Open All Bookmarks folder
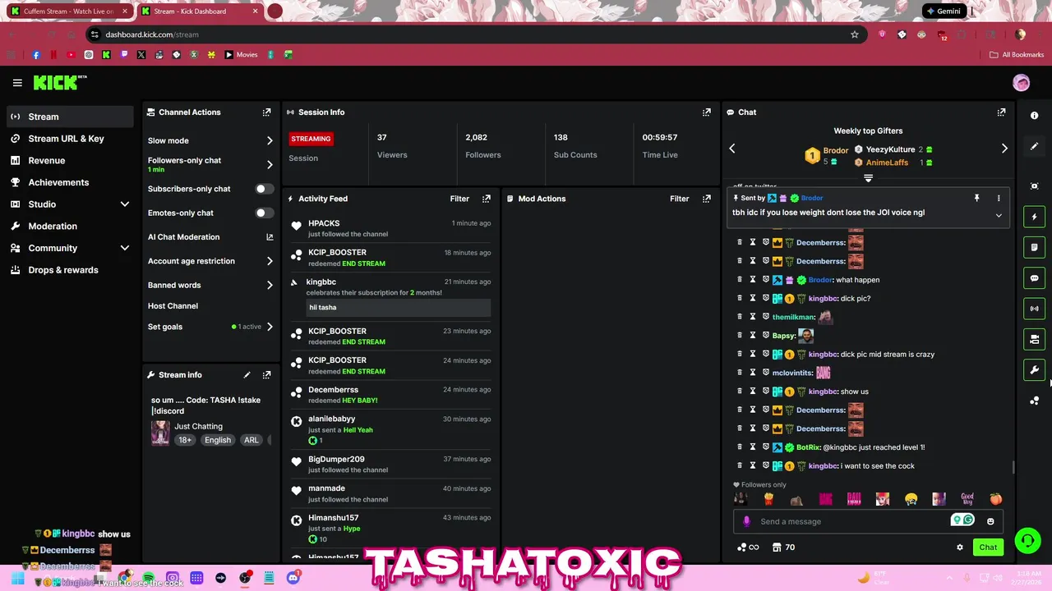The image size is (1052, 591). click(1017, 55)
